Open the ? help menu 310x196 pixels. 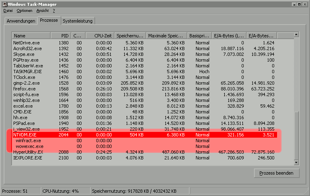click(x=54, y=11)
